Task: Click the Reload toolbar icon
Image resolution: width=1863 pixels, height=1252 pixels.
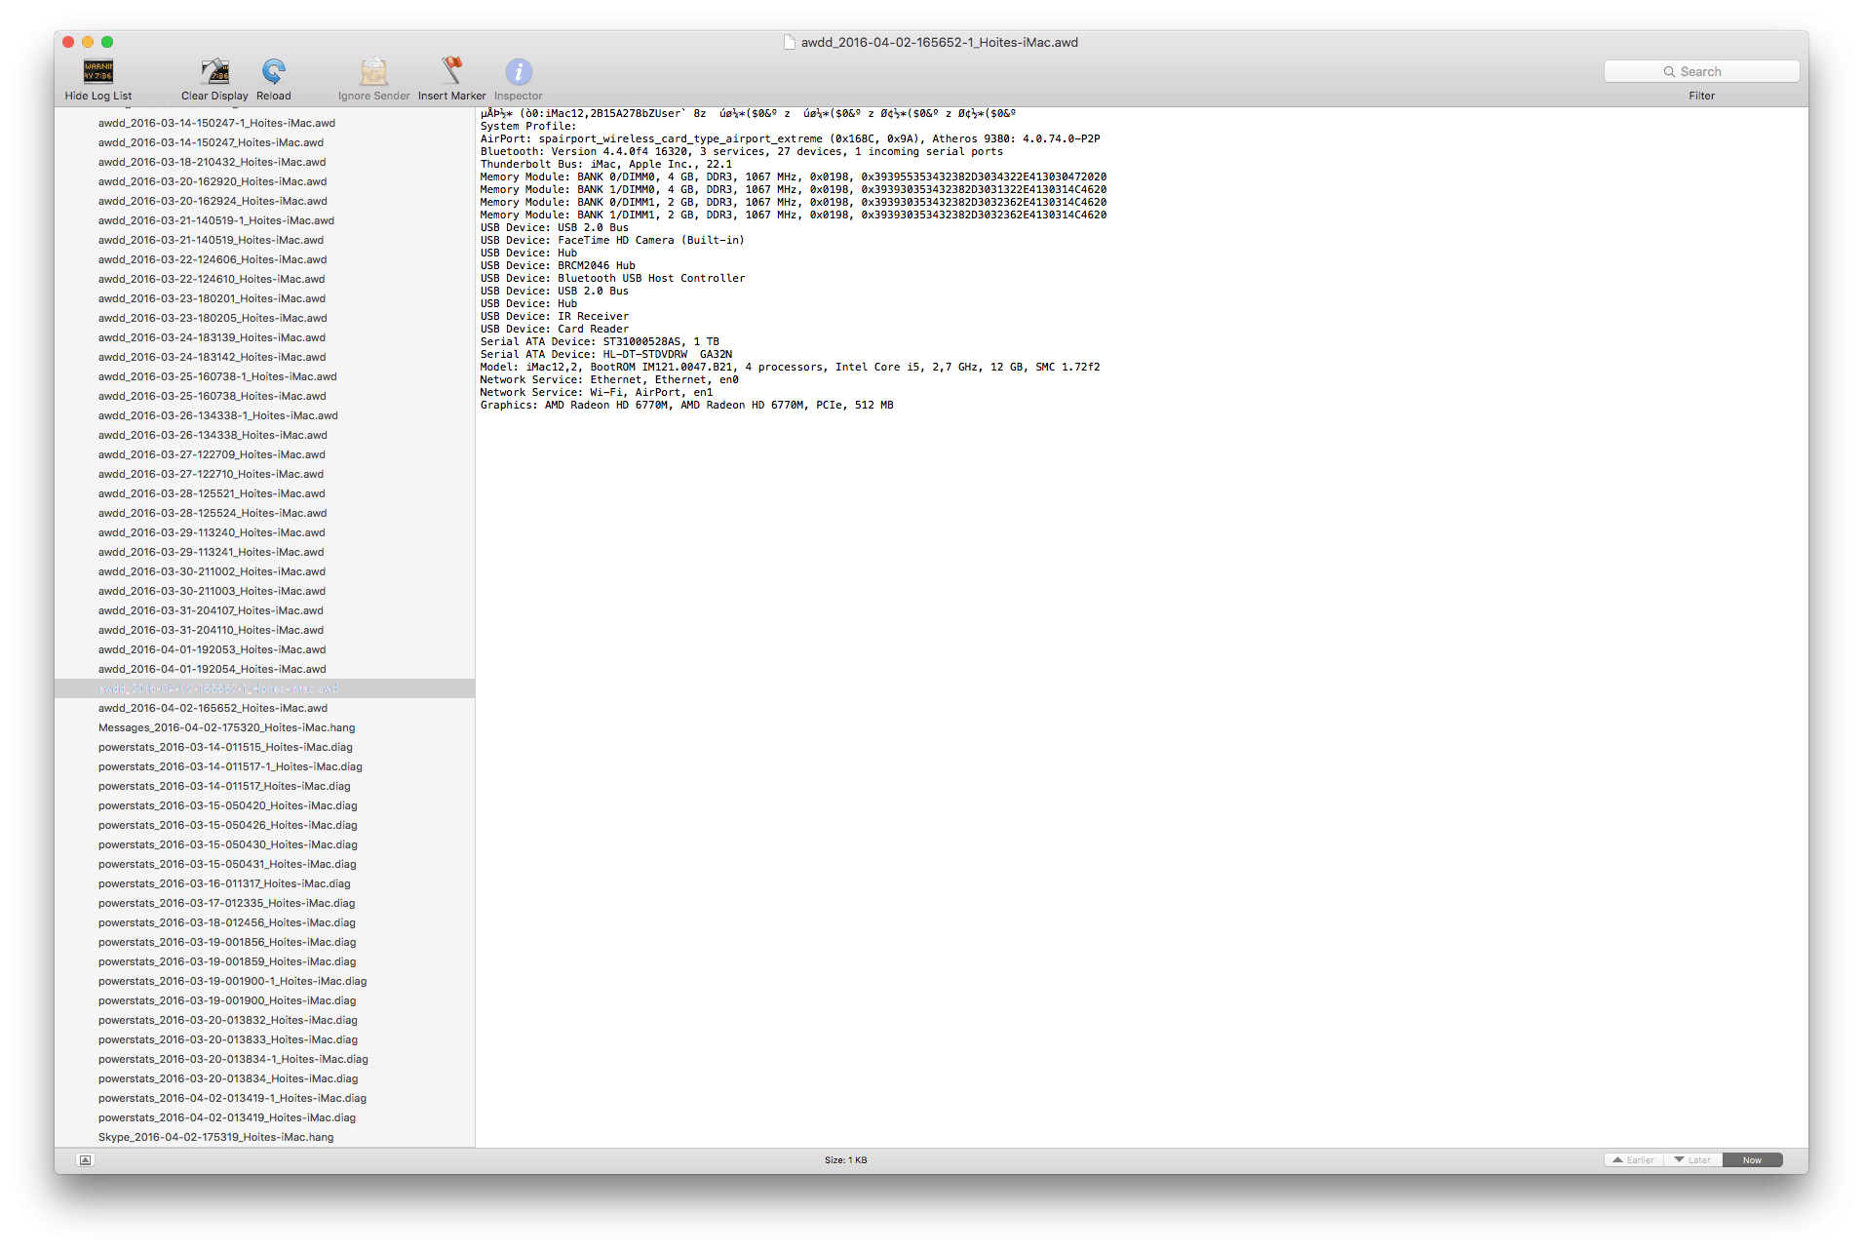Action: (x=273, y=72)
